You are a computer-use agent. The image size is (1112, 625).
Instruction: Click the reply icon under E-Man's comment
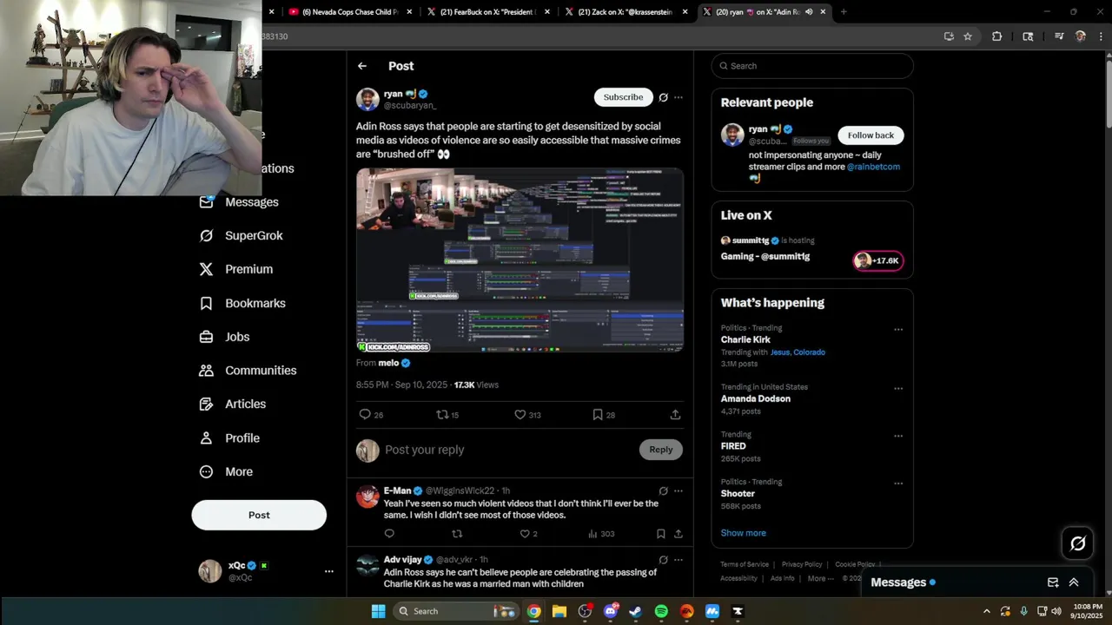point(389,534)
